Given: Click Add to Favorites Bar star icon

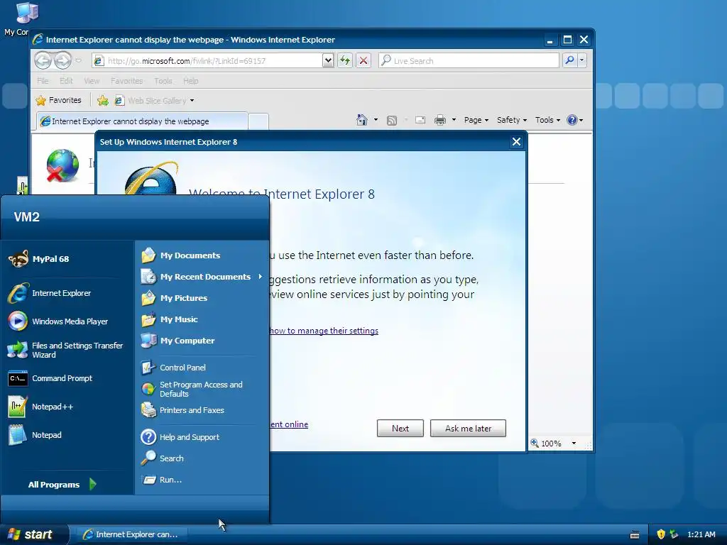Looking at the screenshot, I should click(x=103, y=101).
